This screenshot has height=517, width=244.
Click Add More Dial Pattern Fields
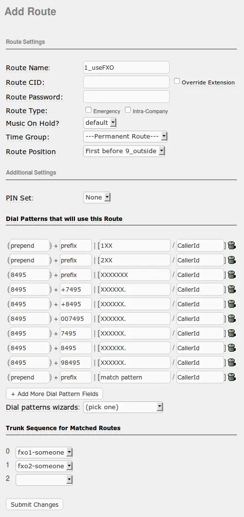click(x=54, y=394)
